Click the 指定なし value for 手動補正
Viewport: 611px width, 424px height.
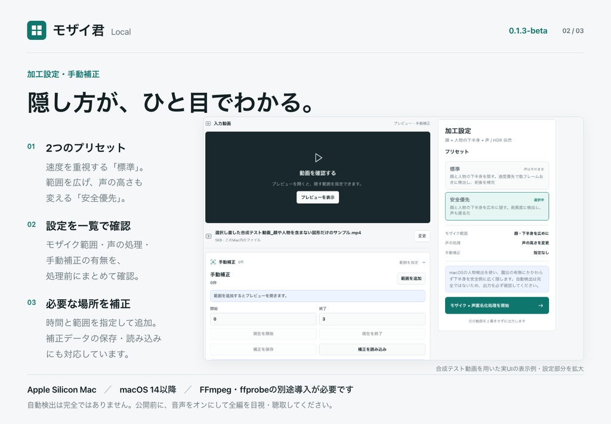tap(541, 253)
